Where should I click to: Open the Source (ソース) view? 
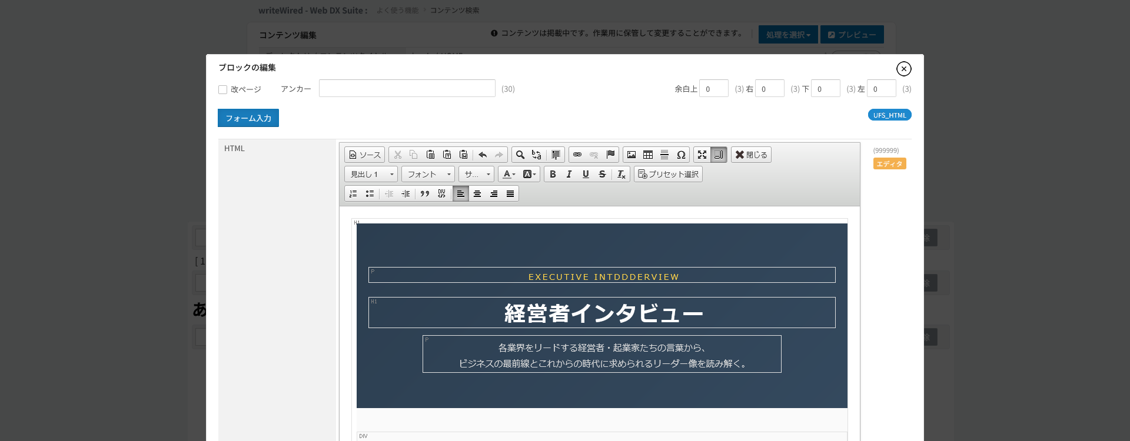365,155
